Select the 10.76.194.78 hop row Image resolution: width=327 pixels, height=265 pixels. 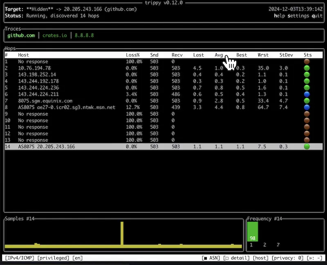coord(163,68)
